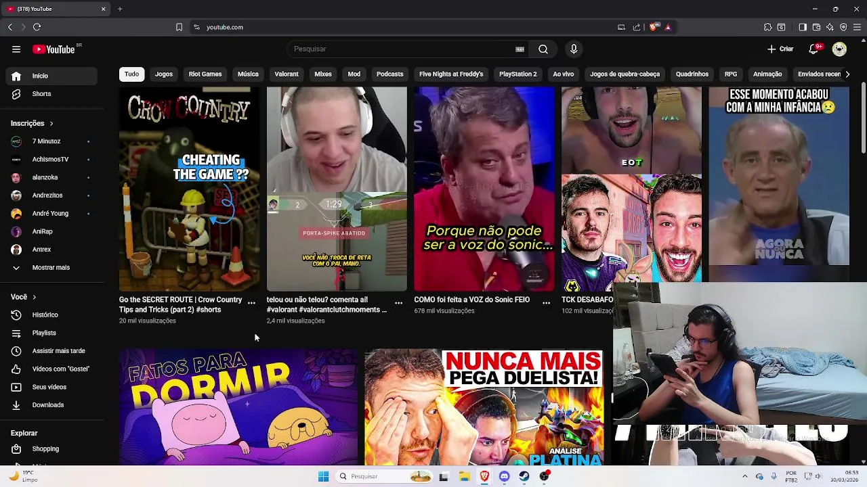Select the Música filter chip
The image size is (867, 487).
[248, 74]
